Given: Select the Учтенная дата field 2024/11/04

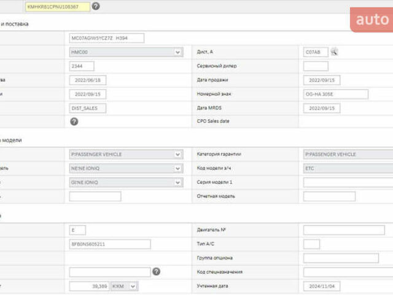Looking at the screenshot, I should point(322,286).
